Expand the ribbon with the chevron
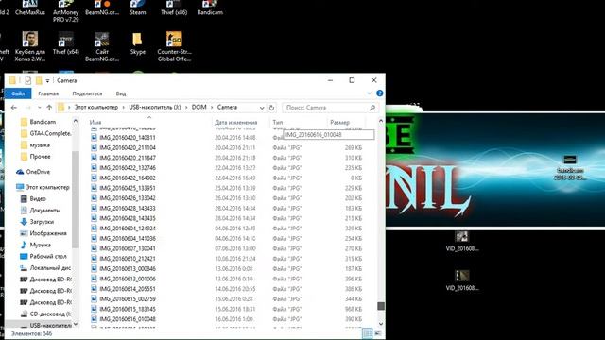The width and height of the screenshot is (605, 340). coord(370,93)
